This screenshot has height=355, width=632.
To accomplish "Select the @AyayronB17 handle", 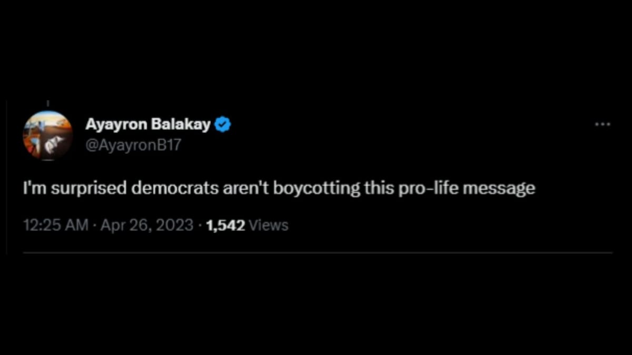I will 133,146.
